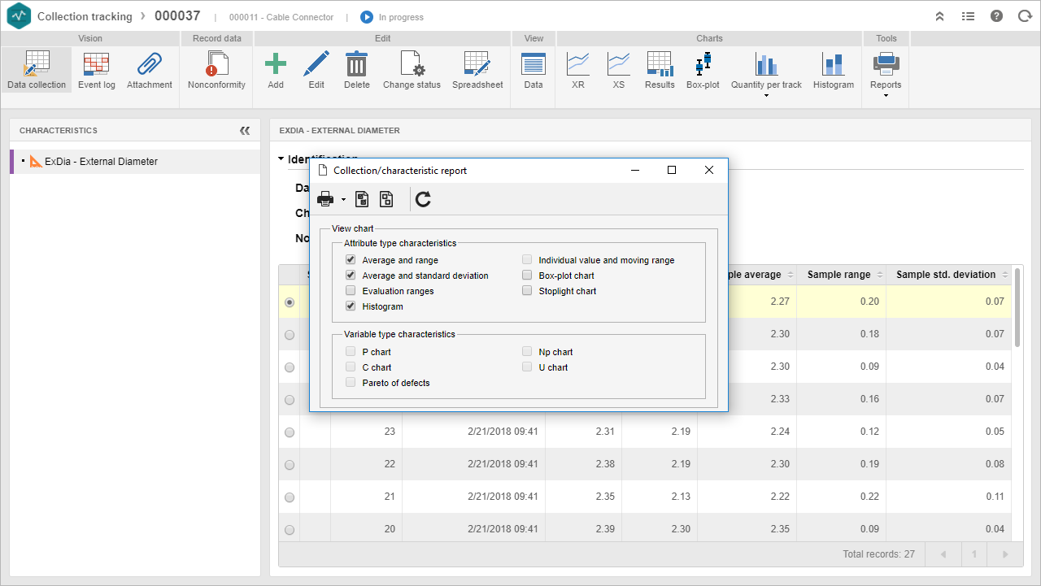Image resolution: width=1041 pixels, height=586 pixels.
Task: Open Change status tool
Action: (x=412, y=69)
